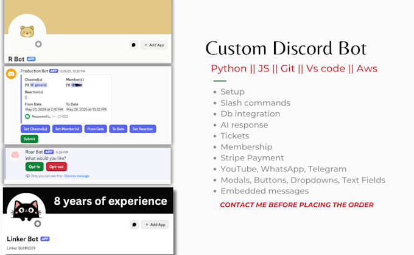
Task: Click APP badge next to Roar Bot
Action: click(49, 152)
